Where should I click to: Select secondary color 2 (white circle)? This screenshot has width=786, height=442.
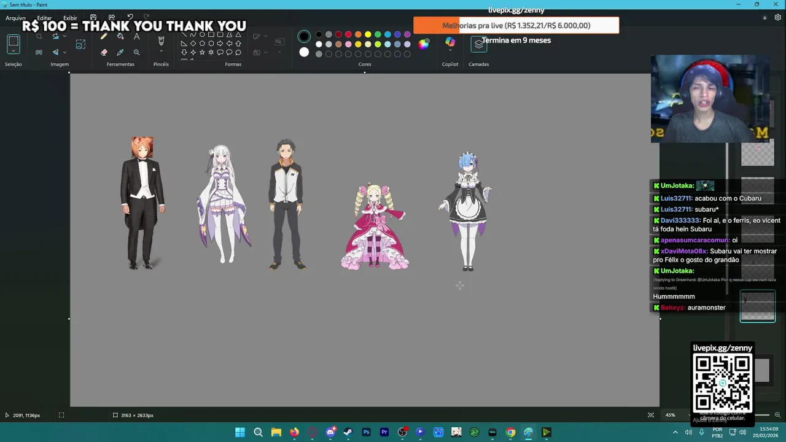pos(304,52)
